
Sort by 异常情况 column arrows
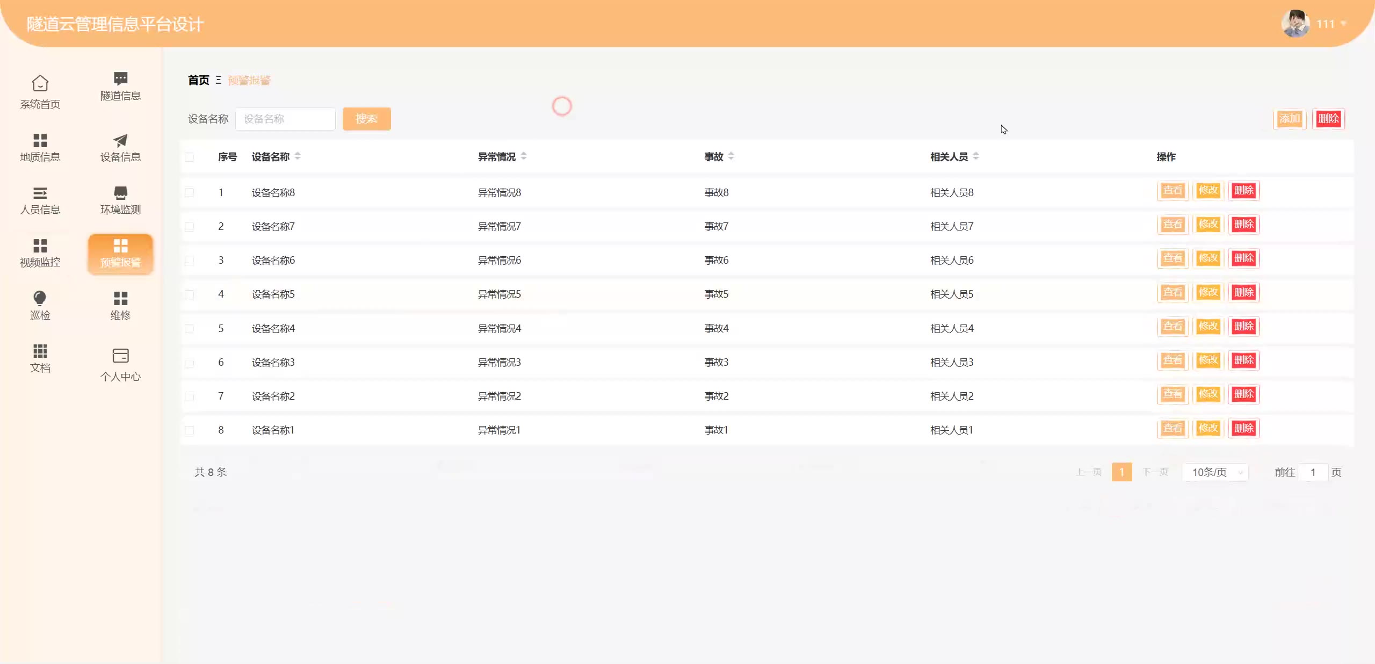(x=524, y=156)
